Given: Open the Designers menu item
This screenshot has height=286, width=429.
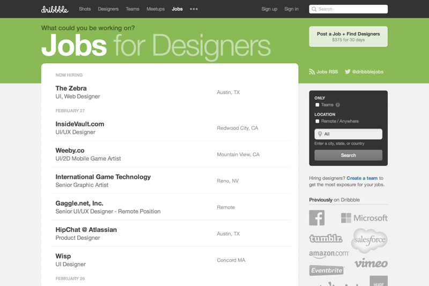Looking at the screenshot, I should point(108,9).
